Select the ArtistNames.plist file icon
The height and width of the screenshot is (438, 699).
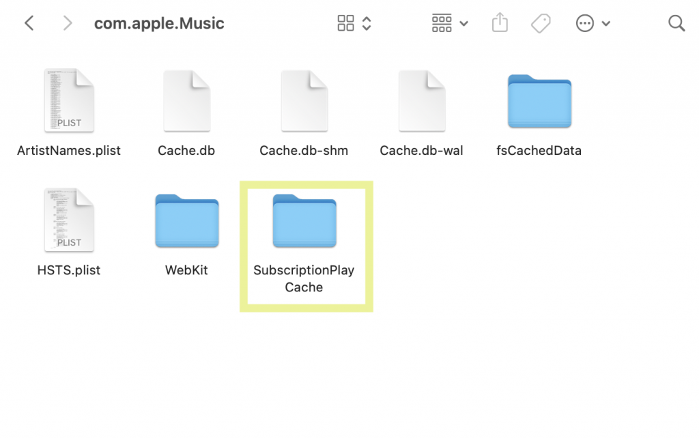[69, 100]
